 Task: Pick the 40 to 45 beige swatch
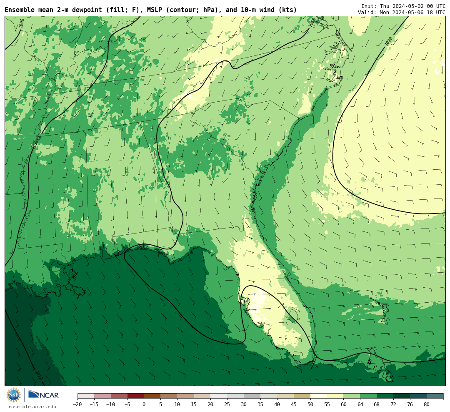(x=285, y=396)
